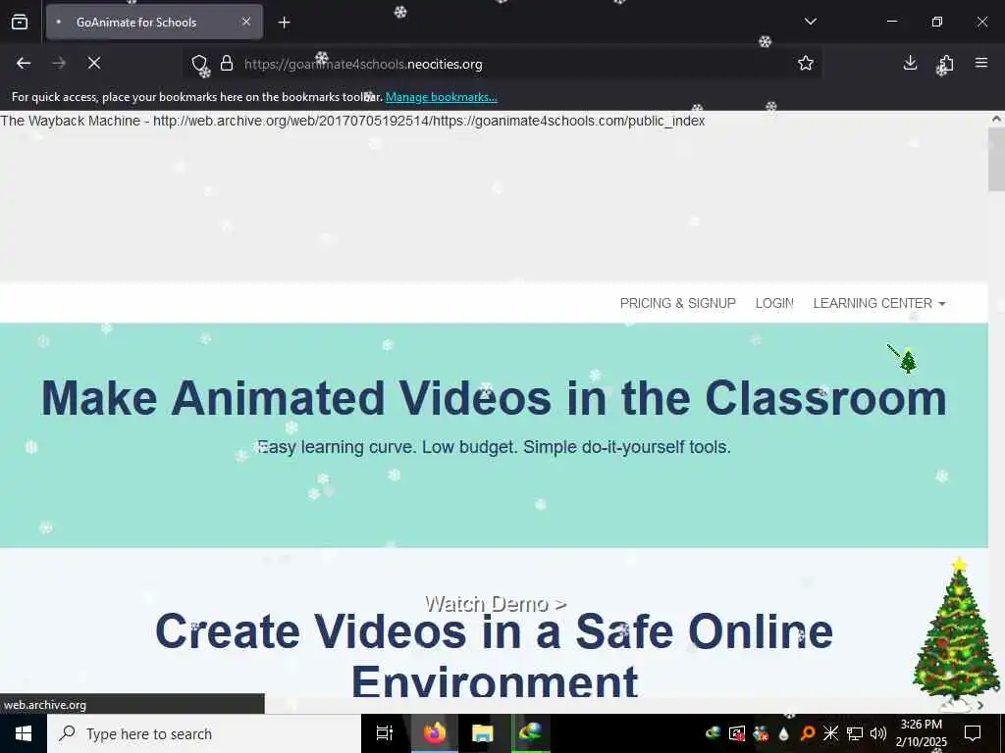Close the GoAnimate for Schools tab
The width and height of the screenshot is (1005, 753).
tap(246, 22)
